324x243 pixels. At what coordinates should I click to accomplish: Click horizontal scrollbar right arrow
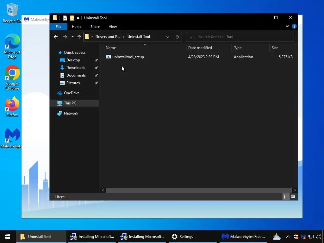[295, 190]
